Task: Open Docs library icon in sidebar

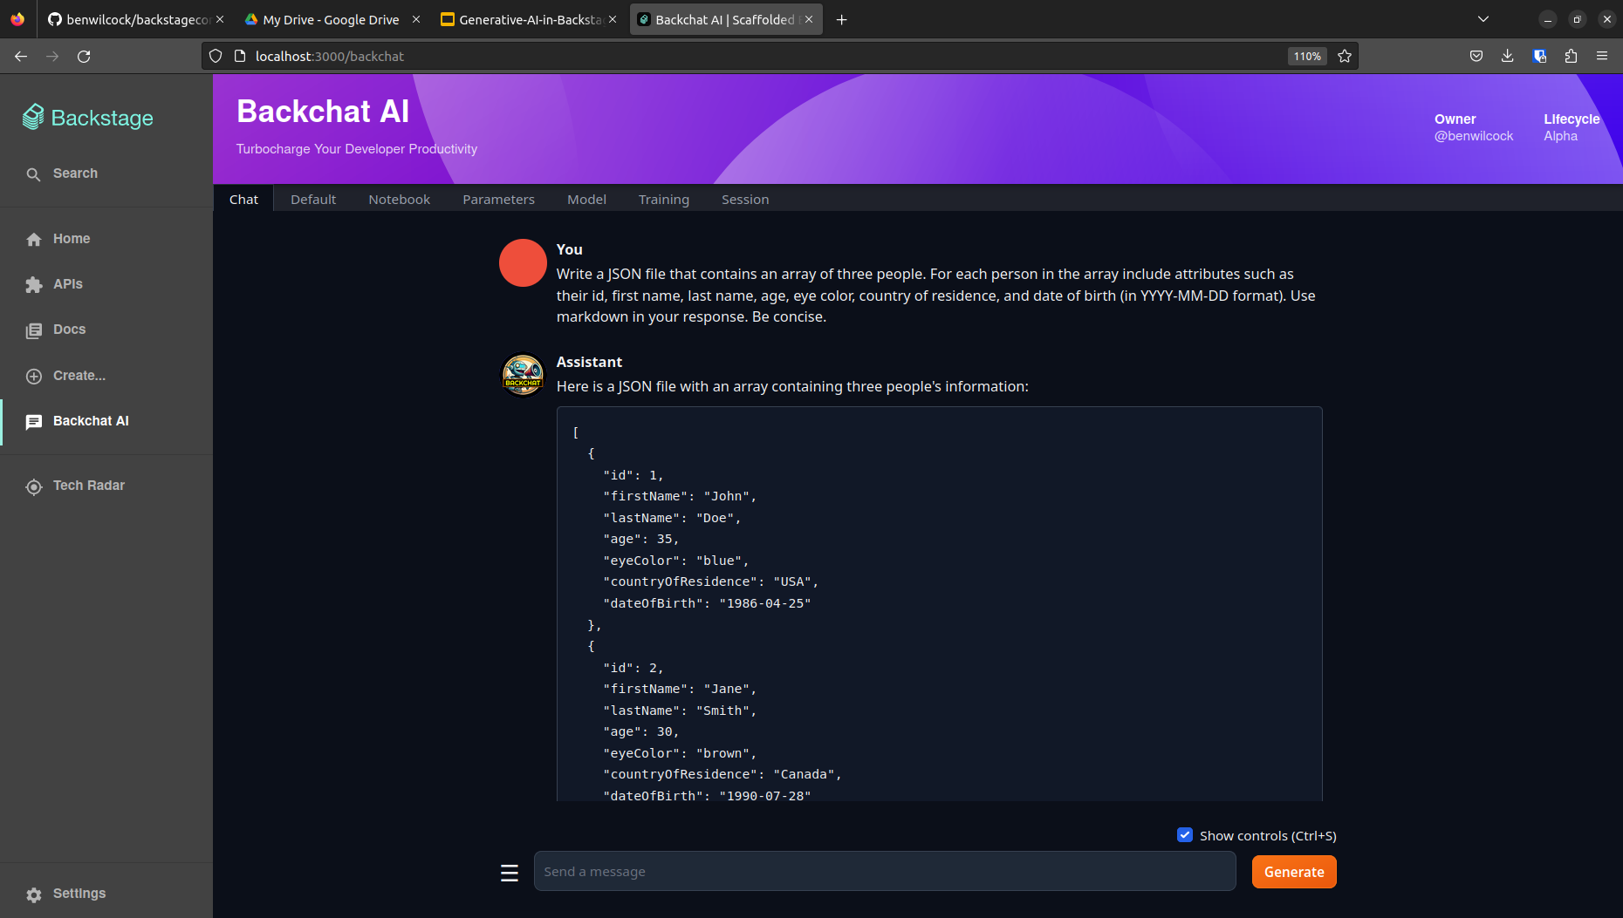Action: pyautogui.click(x=34, y=330)
